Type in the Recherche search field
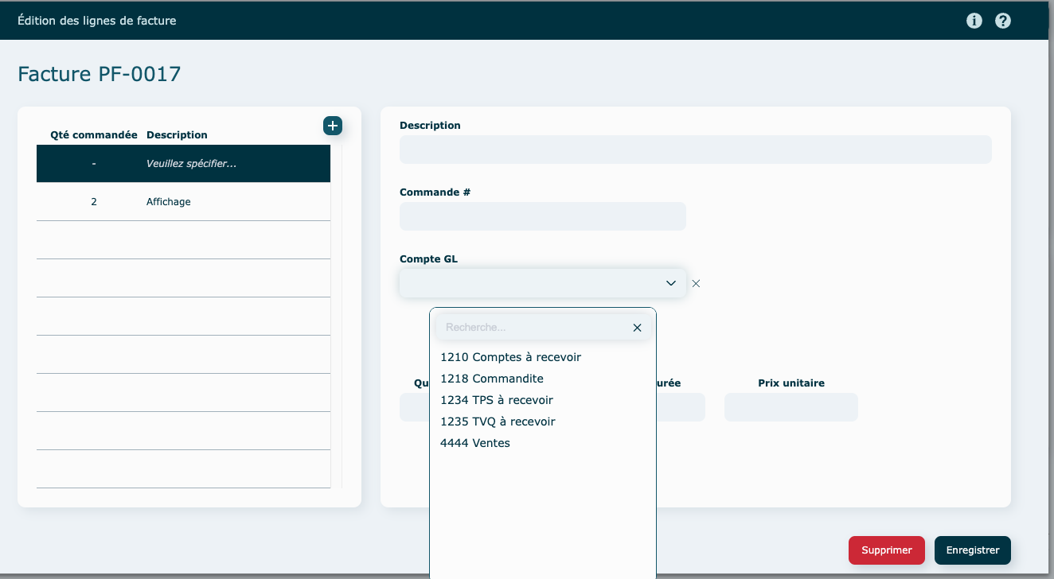Viewport: 1054px width, 579px height. pos(533,328)
